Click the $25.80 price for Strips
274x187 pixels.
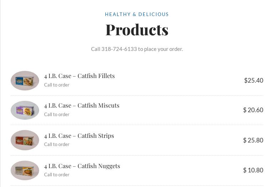253,140
